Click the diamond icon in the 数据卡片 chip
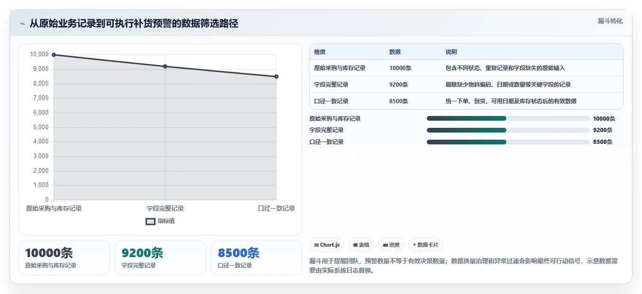Viewport: 642px width, 294px height. (414, 245)
